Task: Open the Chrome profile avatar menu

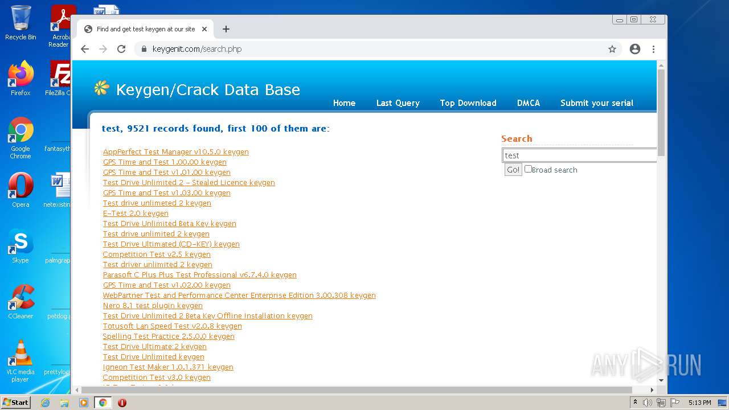Action: point(635,49)
